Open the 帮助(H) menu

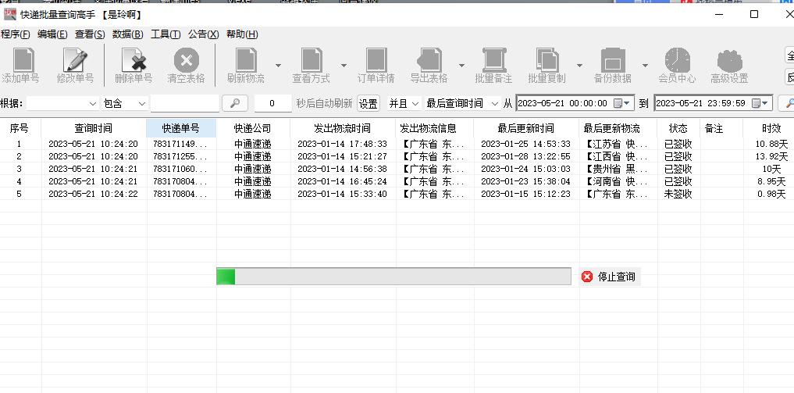point(241,34)
